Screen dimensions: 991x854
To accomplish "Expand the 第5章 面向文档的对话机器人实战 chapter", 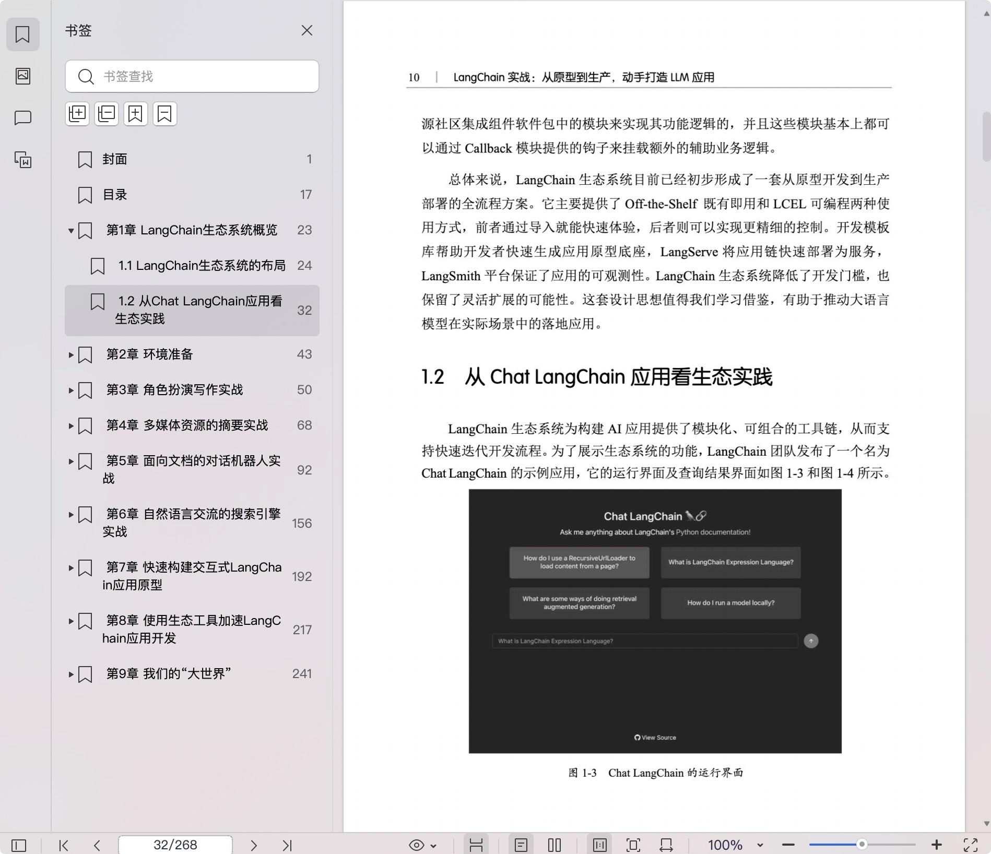I will [x=71, y=461].
